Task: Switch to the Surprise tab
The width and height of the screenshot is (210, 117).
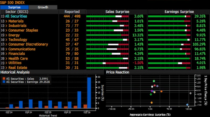Action: coord(14,7)
